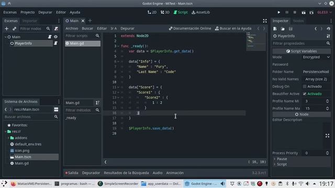Toggle distraction-free mode icon
Image resolution: width=335 pixels, height=188 pixels.
coord(265,21)
